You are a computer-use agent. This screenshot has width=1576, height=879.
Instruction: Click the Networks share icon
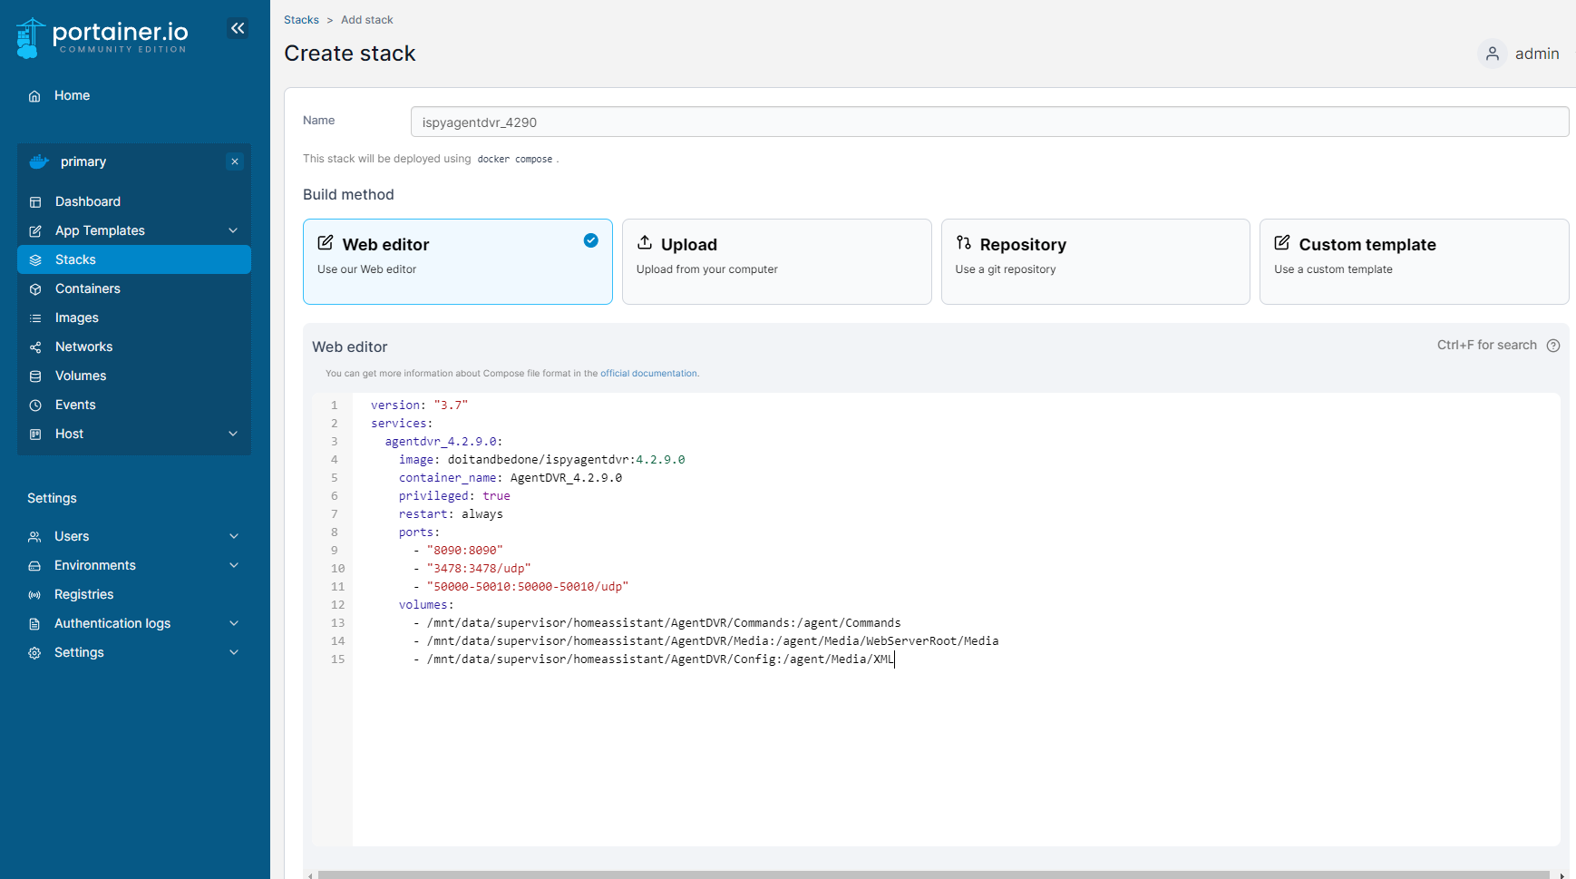(x=35, y=347)
